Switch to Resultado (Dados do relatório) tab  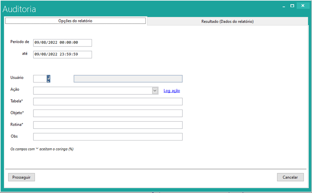click(227, 21)
